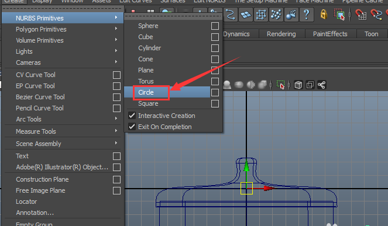The height and width of the screenshot is (226, 388).
Task: Open Bezier Curve Tool option box
Action: (116, 98)
